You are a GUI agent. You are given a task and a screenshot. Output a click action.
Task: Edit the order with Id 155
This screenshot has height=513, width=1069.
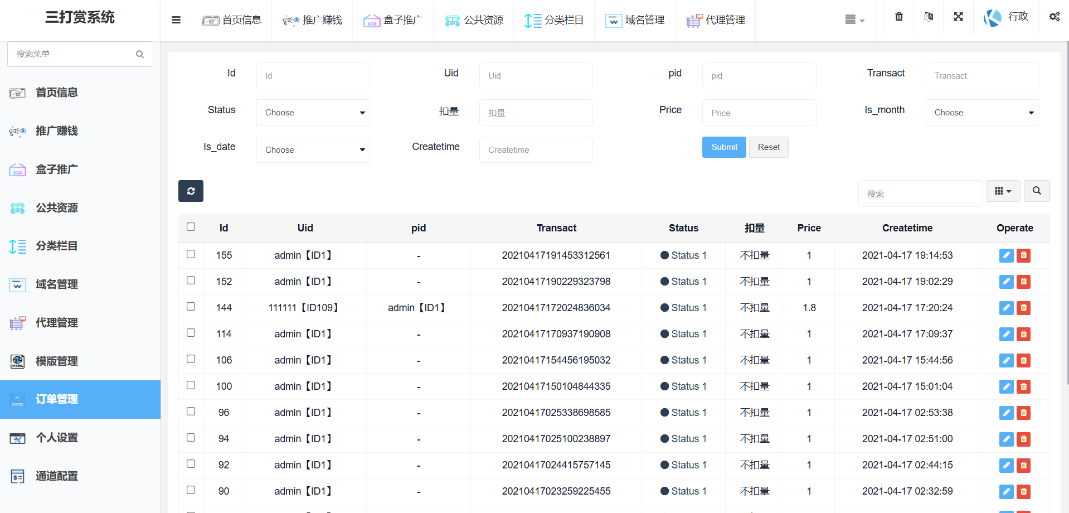pyautogui.click(x=1006, y=255)
